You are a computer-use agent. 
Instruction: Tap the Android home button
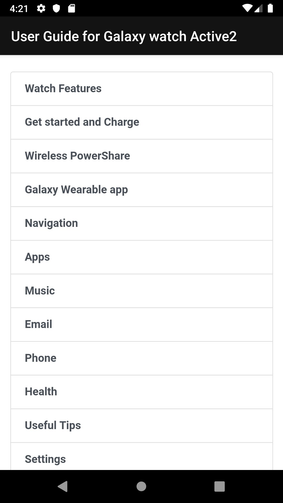141,486
